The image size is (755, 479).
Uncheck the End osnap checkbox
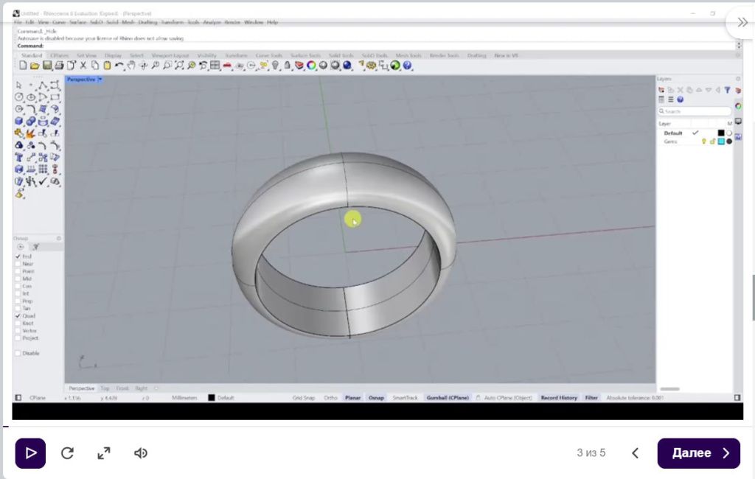point(18,256)
